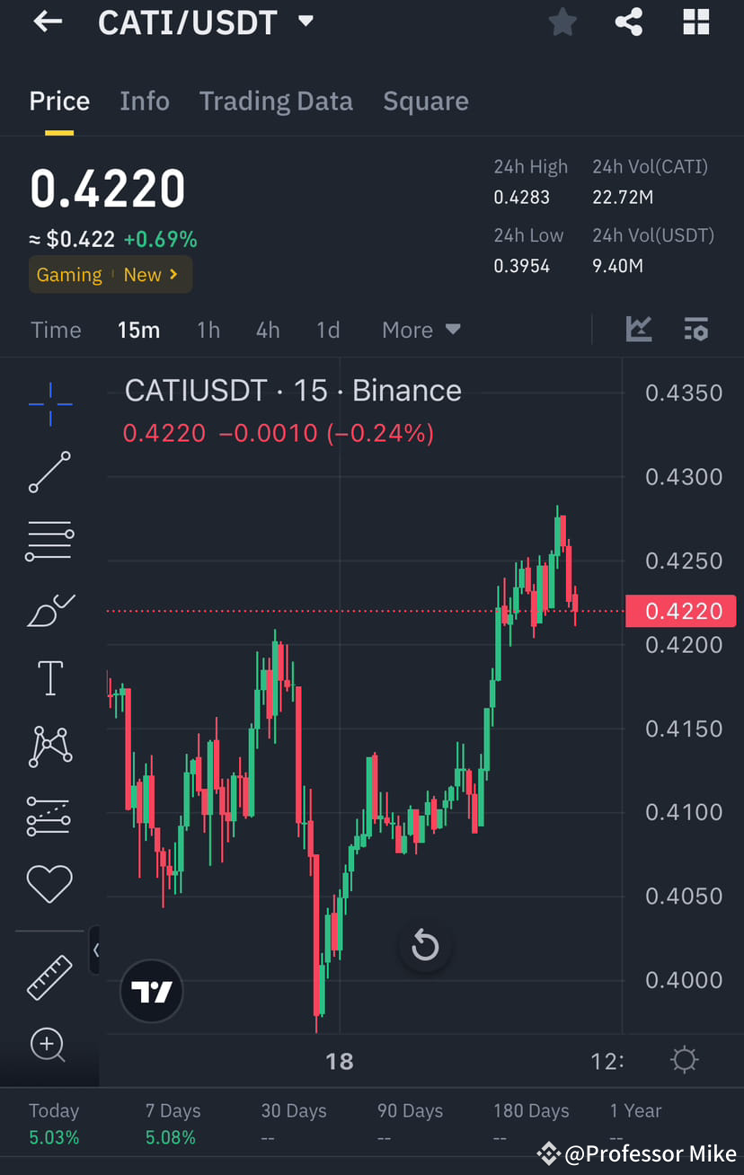
Task: Expand the More timeframes dropdown
Action: (421, 329)
